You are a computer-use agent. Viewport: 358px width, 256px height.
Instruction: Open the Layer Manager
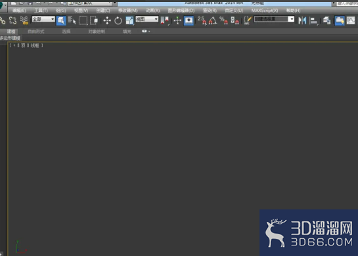(326, 20)
